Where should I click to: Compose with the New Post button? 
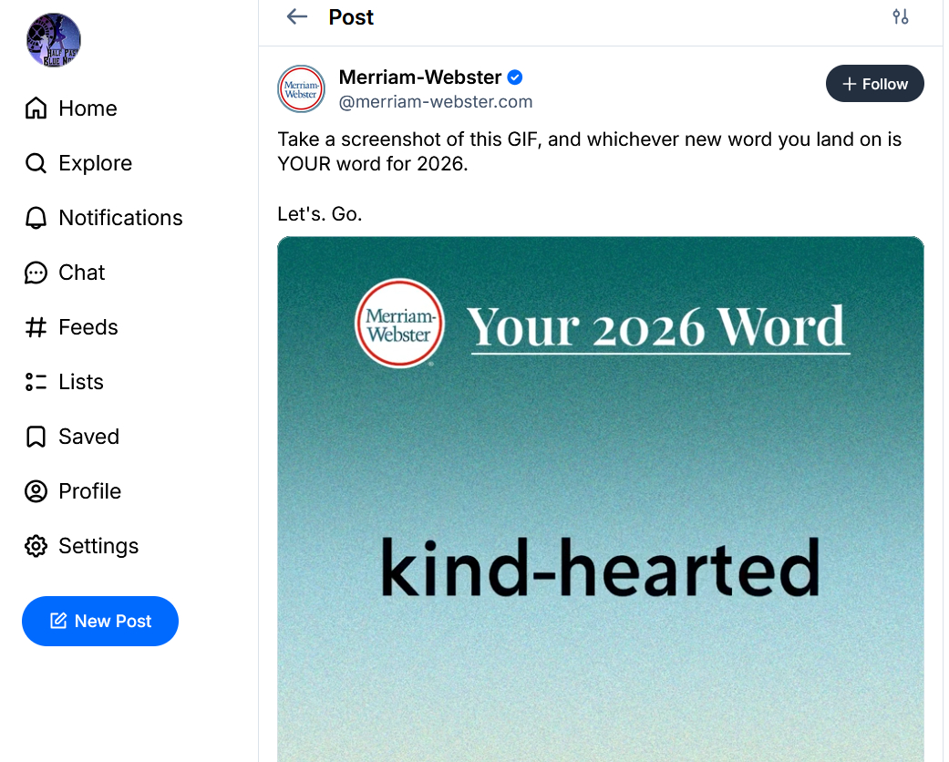(x=100, y=621)
